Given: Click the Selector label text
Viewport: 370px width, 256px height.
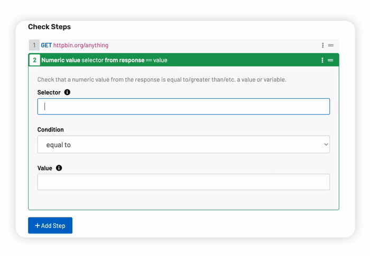Looking at the screenshot, I should 49,92.
